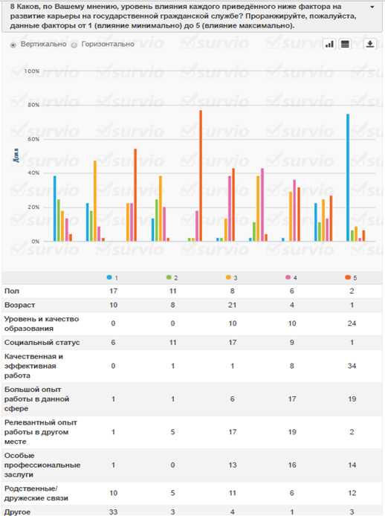Select the Пол table row

(x=192, y=291)
